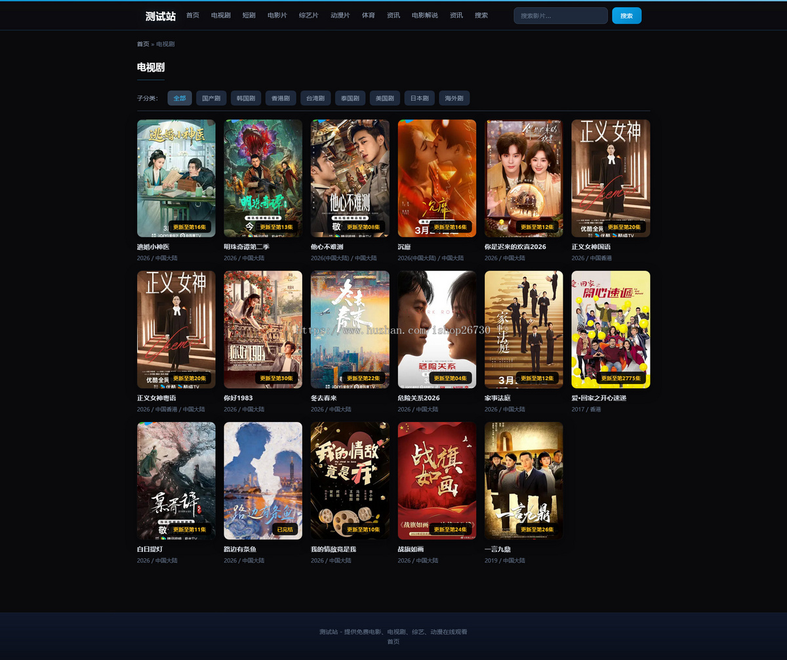Select the 全部 subcategory filter
The height and width of the screenshot is (660, 787).
click(x=180, y=98)
